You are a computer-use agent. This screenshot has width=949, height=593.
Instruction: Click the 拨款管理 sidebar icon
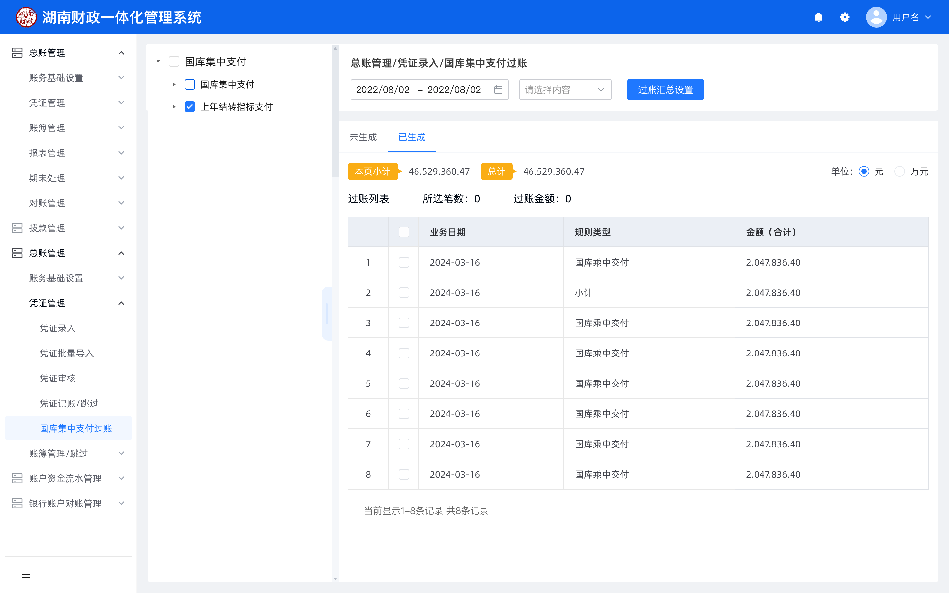(x=17, y=228)
